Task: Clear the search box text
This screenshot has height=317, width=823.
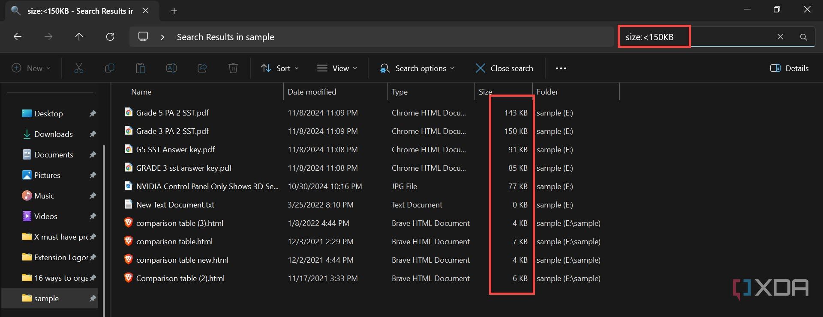Action: coord(780,37)
